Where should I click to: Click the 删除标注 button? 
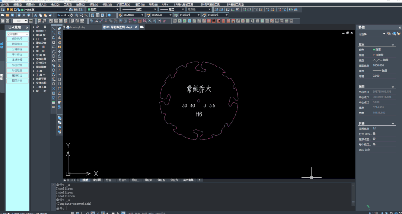click(x=17, y=76)
